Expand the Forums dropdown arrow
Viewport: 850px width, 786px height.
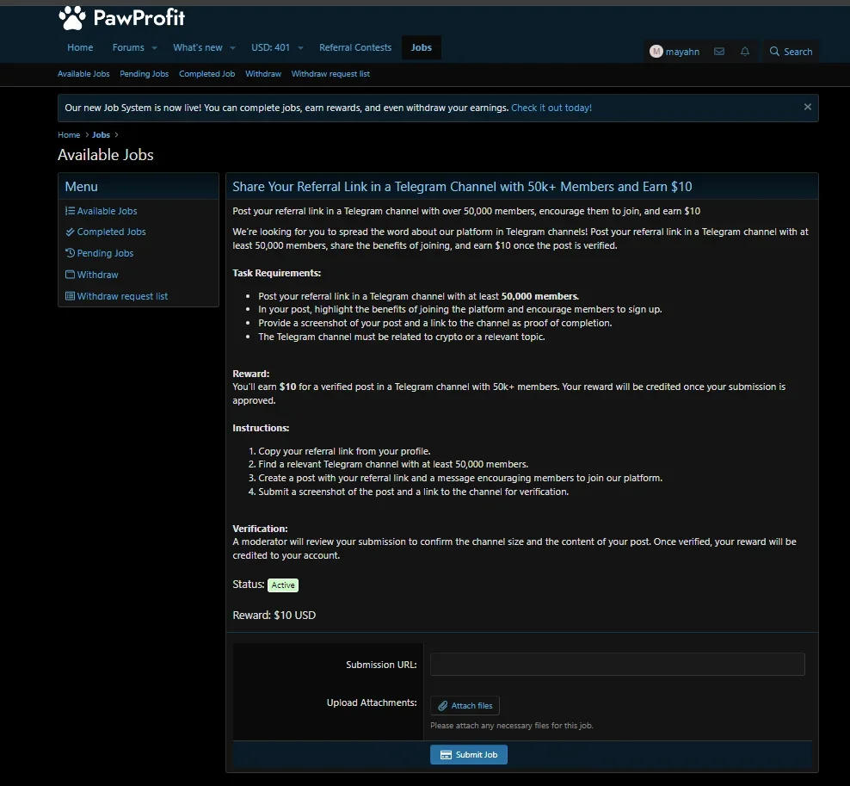[155, 48]
